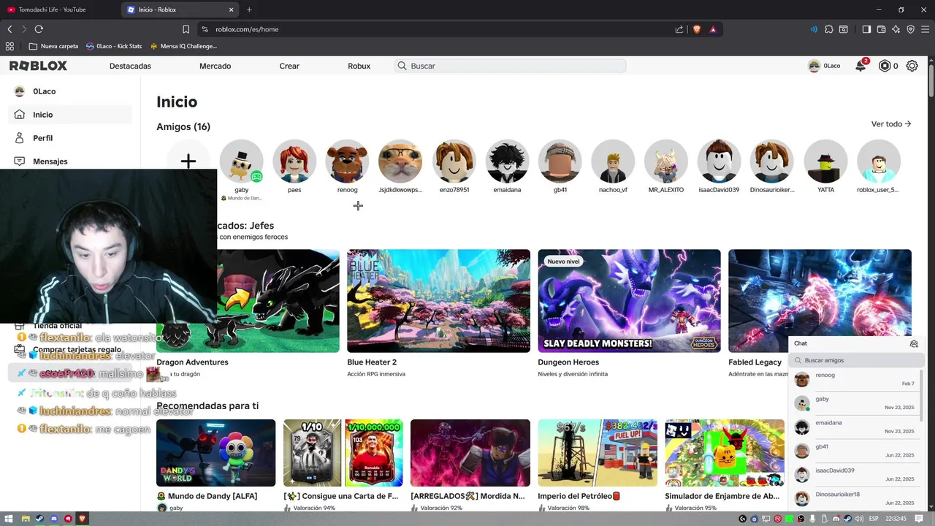Open Mensajes in the sidebar
The height and width of the screenshot is (526, 935).
point(70,161)
